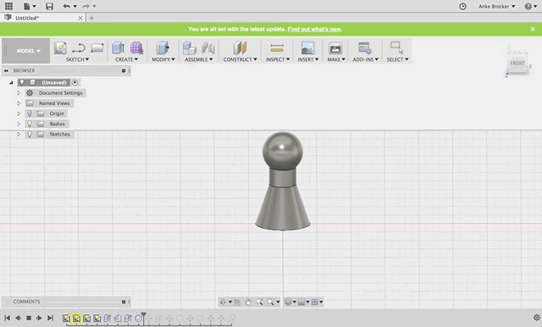Toggle visibility bulb of Origin folder

(x=30, y=114)
